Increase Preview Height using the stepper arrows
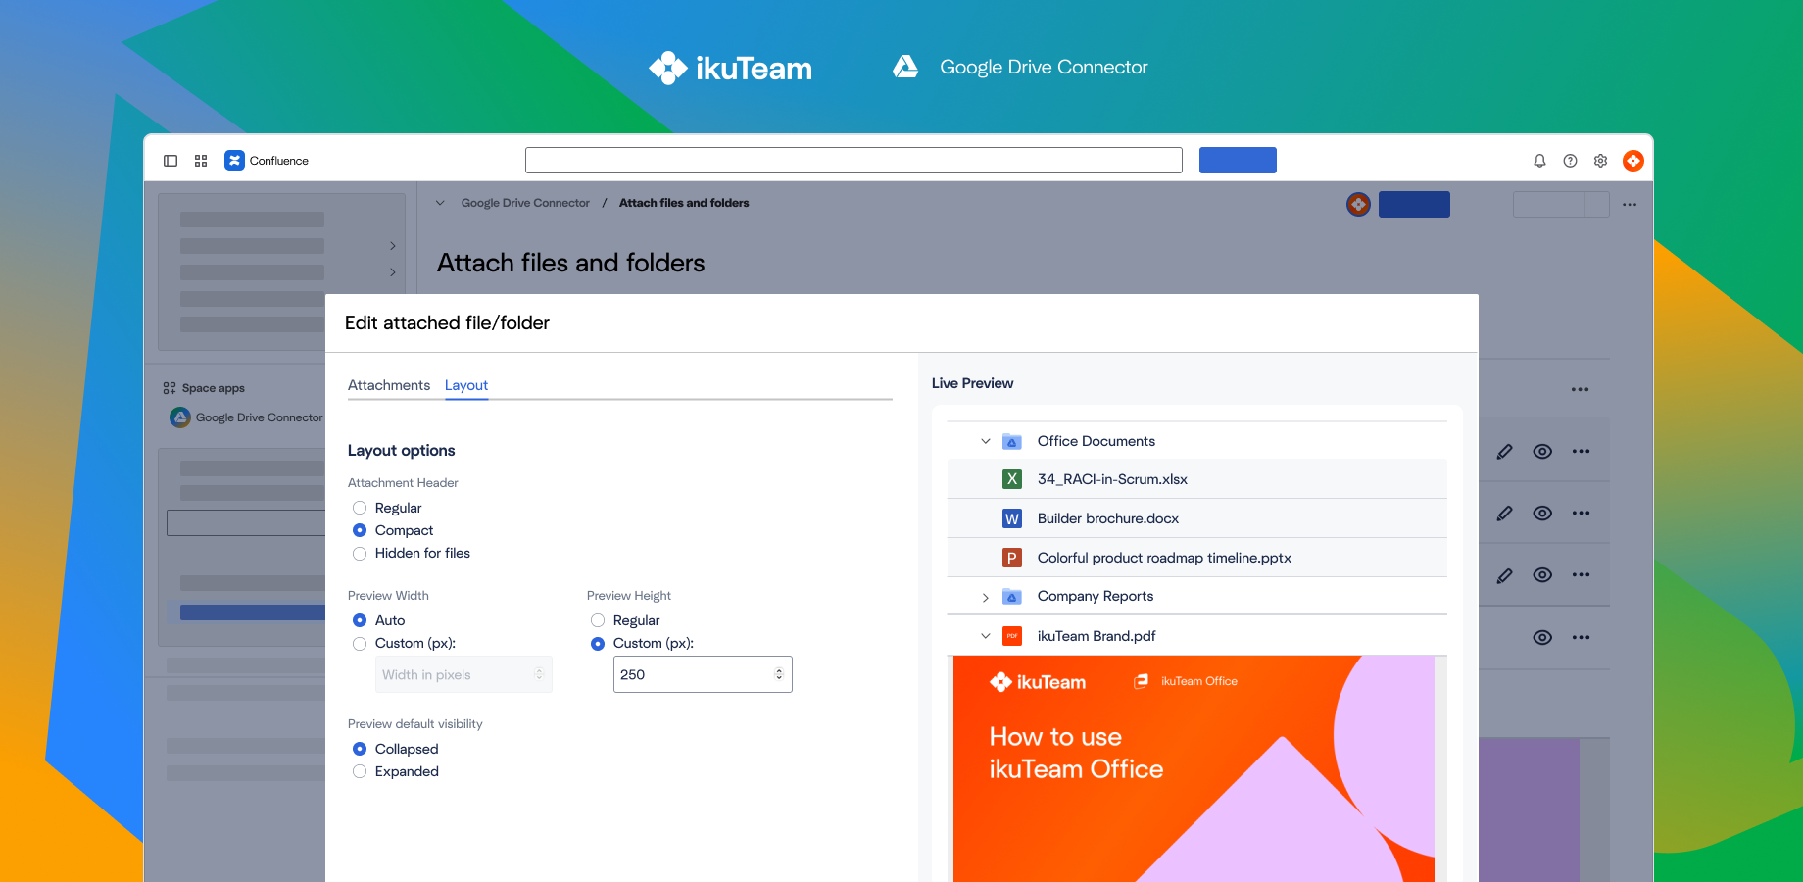The height and width of the screenshot is (882, 1803). [x=779, y=669]
